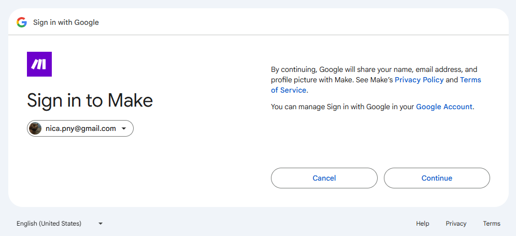Click the 'Sign in to Make' heading
516x236 pixels.
tap(90, 100)
